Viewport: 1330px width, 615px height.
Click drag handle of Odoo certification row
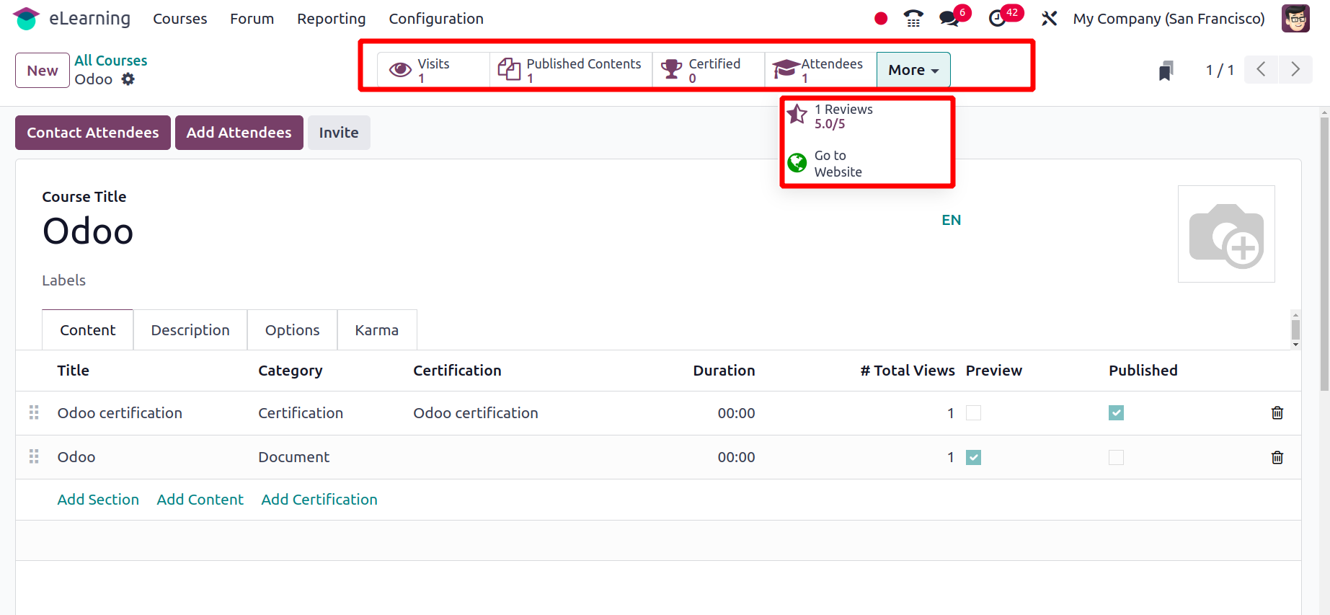coord(34,412)
